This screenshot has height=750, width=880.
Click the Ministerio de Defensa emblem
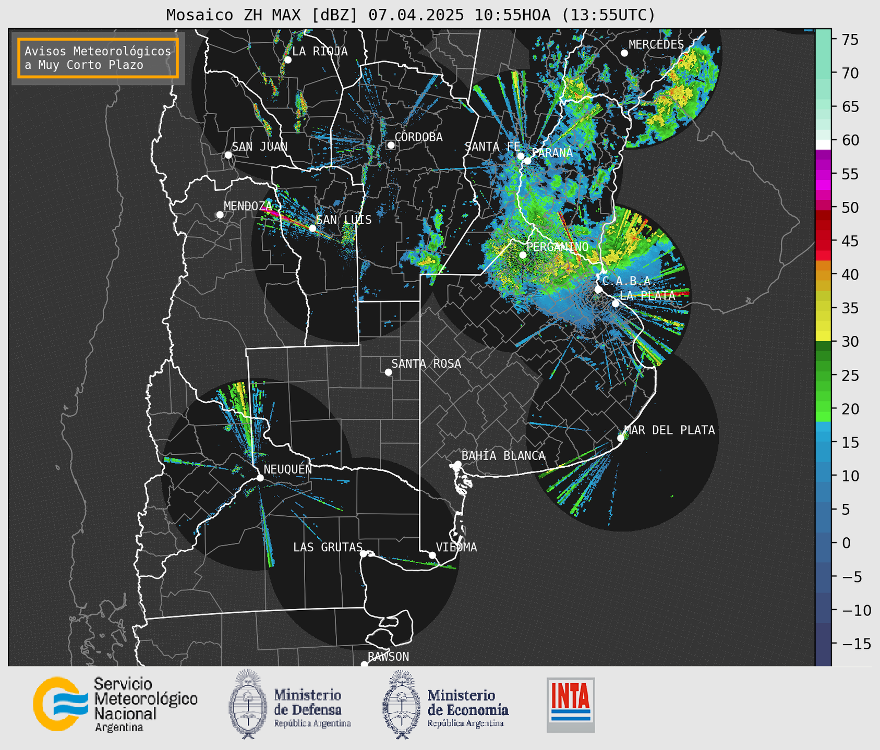point(247,704)
